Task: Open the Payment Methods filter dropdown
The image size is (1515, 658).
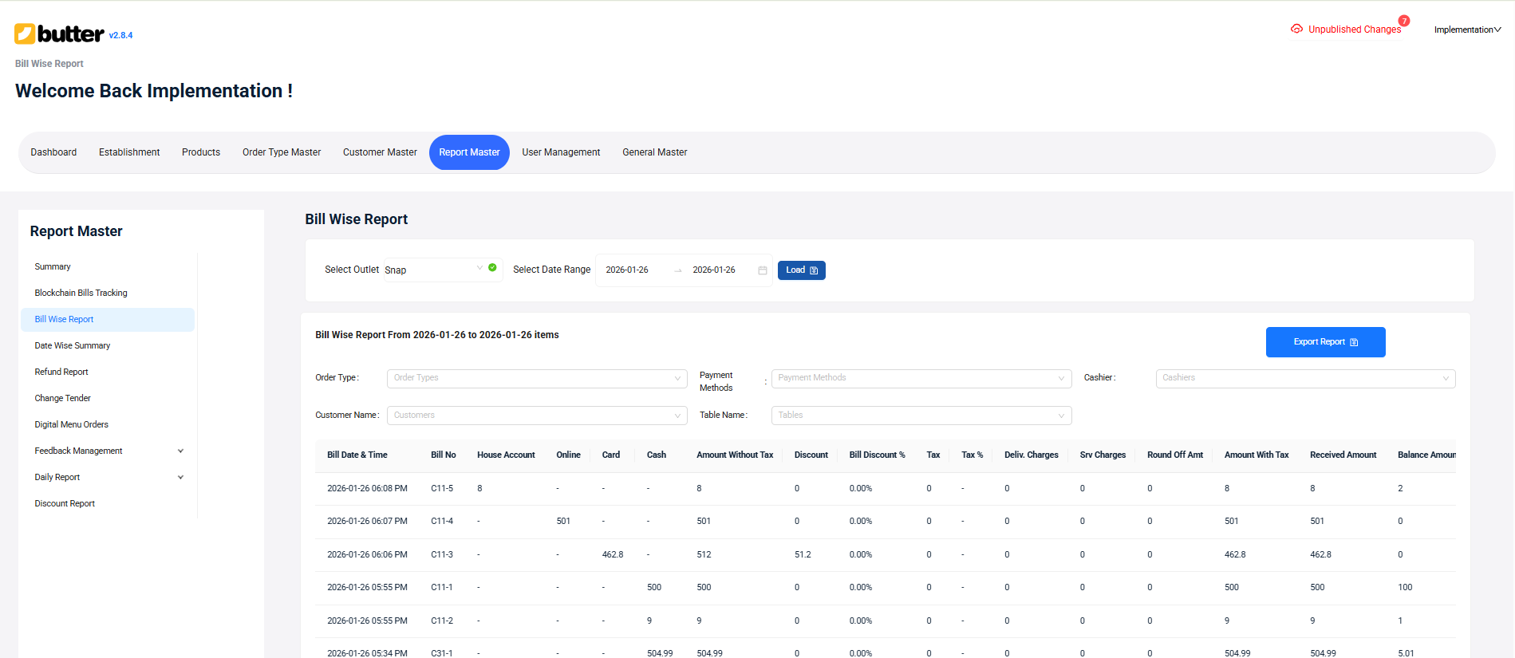Action: click(921, 378)
